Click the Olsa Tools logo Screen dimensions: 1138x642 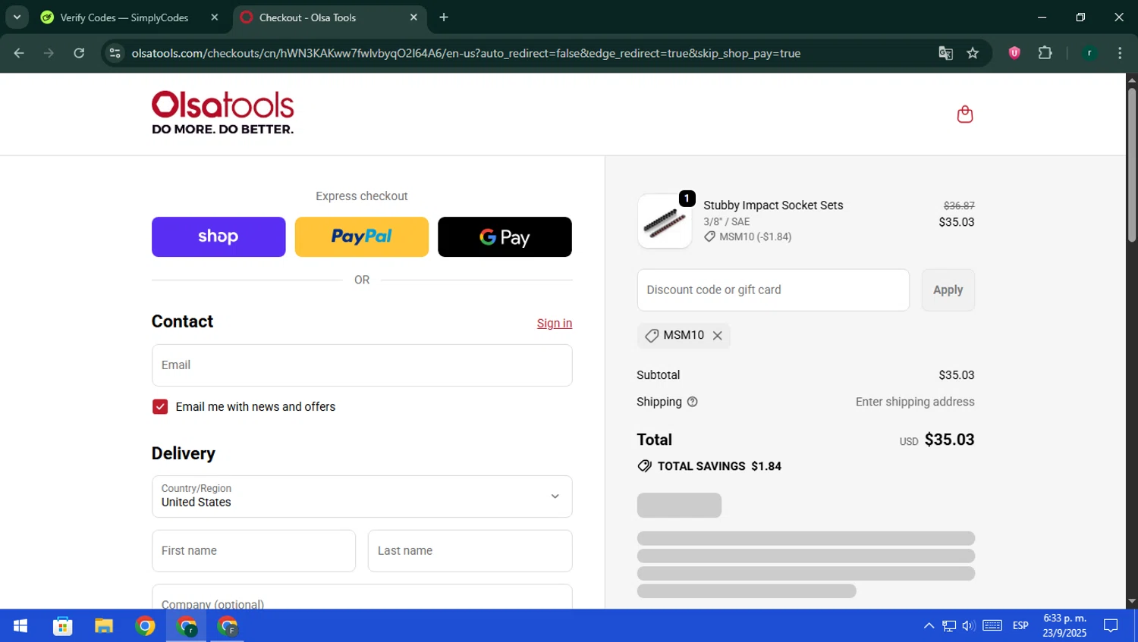click(x=222, y=113)
